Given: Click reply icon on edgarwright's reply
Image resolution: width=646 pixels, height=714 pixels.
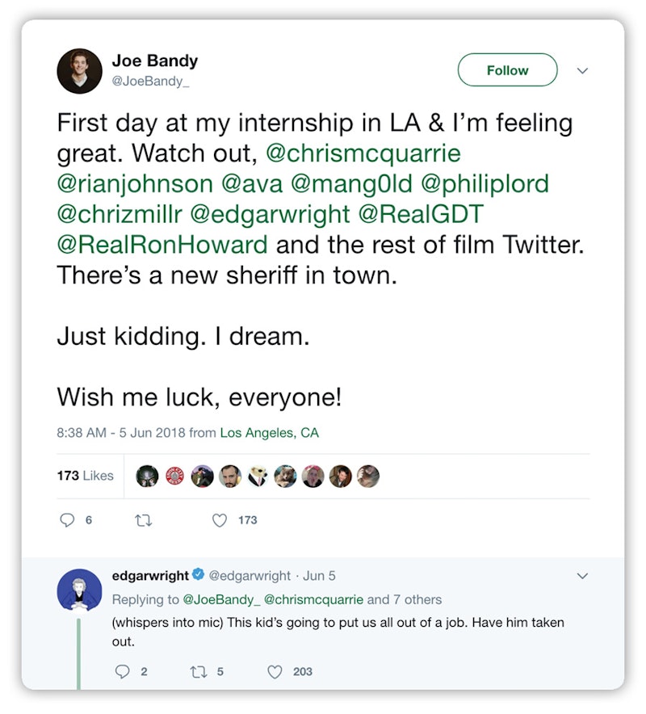Looking at the screenshot, I should tap(123, 671).
